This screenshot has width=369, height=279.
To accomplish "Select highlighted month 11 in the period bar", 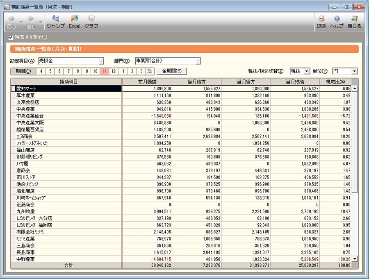I will [105, 71].
